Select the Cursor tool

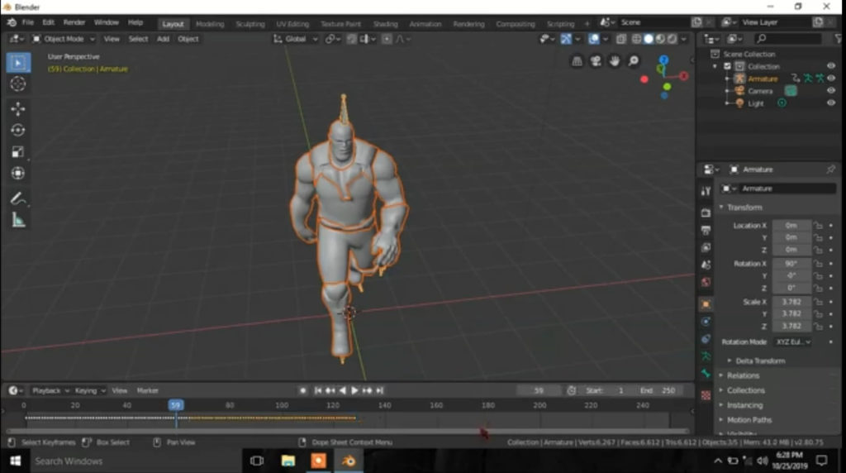coord(18,84)
